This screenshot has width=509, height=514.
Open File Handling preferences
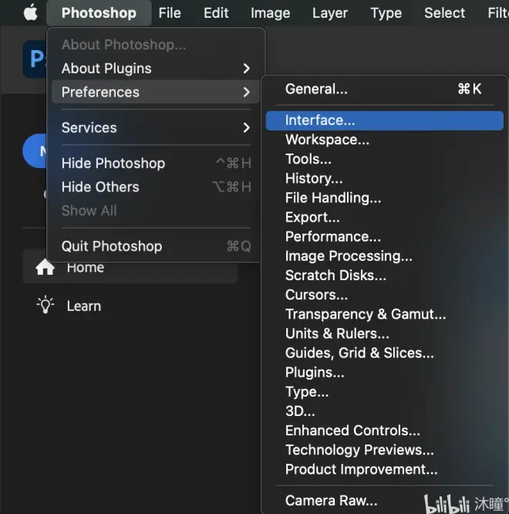(x=385, y=198)
